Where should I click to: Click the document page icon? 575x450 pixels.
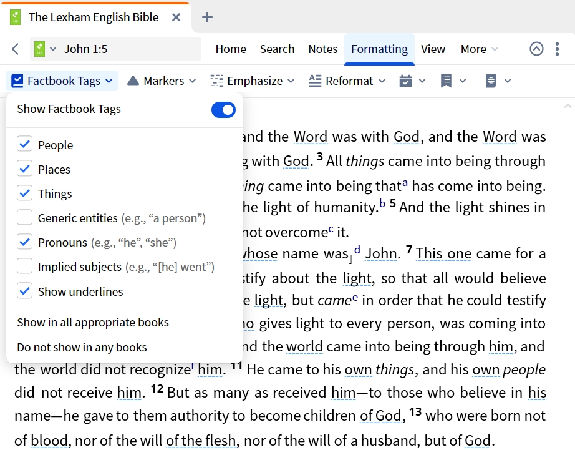(x=491, y=81)
